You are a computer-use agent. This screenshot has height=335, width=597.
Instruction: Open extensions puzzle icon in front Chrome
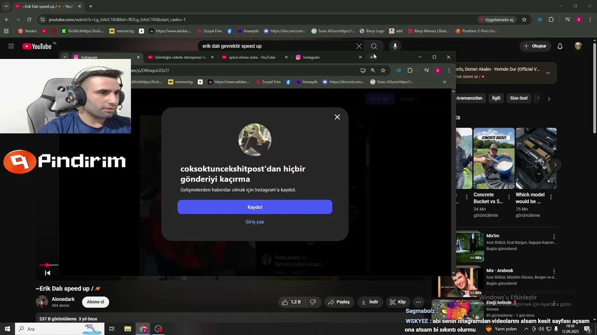pyautogui.click(x=410, y=70)
